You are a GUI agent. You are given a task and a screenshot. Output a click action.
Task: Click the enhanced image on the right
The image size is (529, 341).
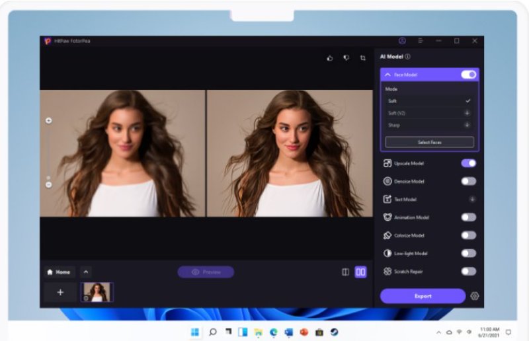[x=290, y=153]
